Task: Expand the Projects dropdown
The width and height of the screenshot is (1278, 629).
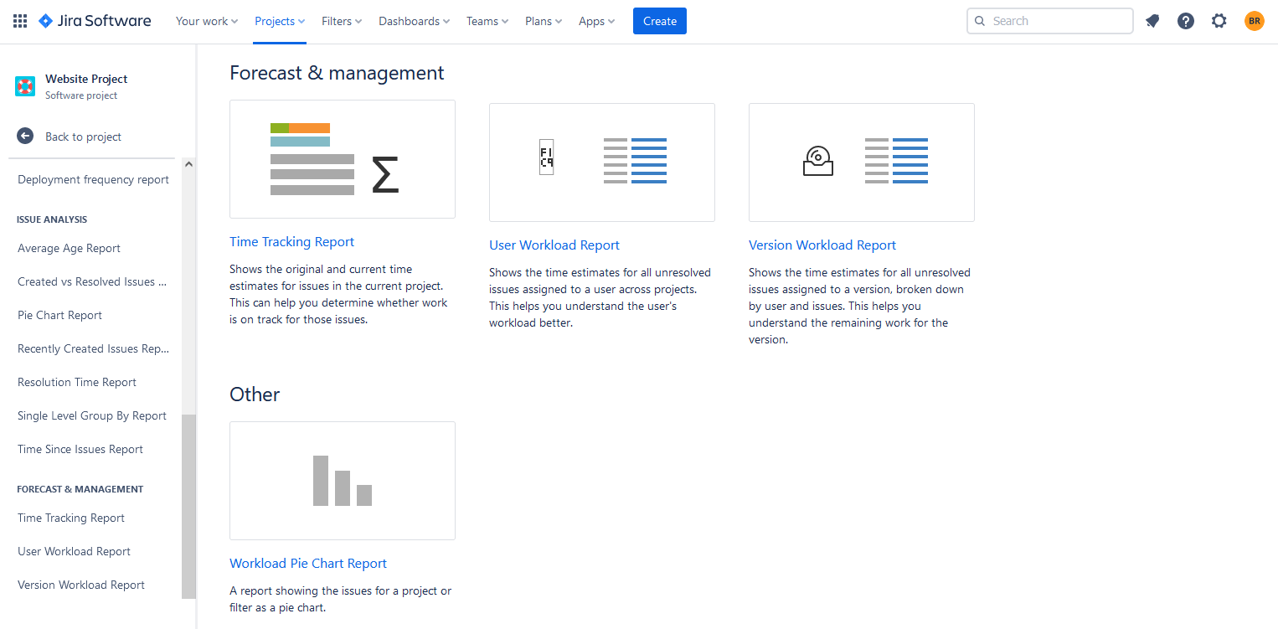Action: (x=280, y=21)
